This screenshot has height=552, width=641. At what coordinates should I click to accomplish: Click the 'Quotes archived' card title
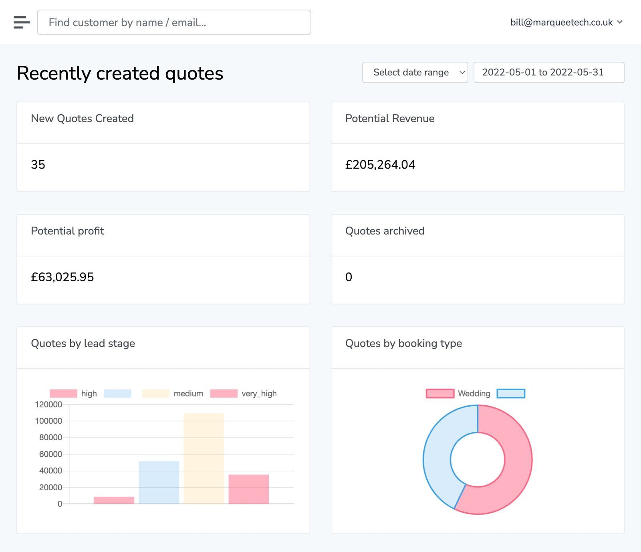(x=385, y=231)
